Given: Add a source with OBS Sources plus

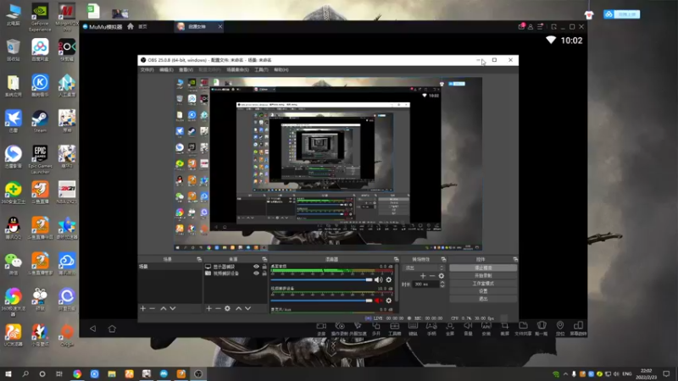Looking at the screenshot, I should point(208,308).
